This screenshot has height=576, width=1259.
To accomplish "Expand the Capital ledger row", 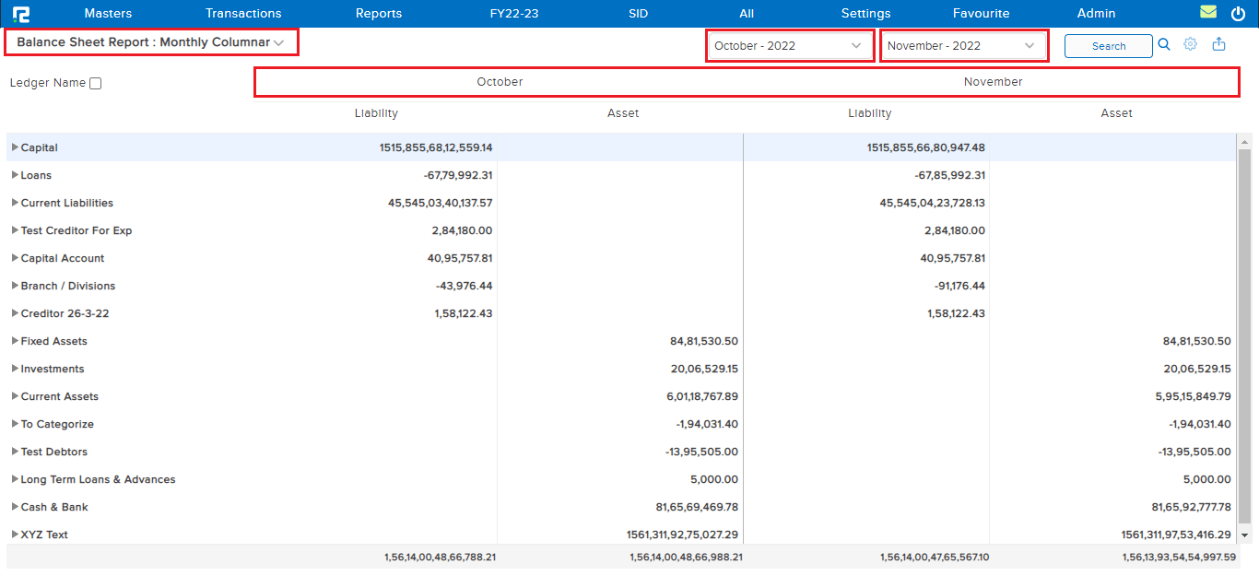I will point(15,147).
